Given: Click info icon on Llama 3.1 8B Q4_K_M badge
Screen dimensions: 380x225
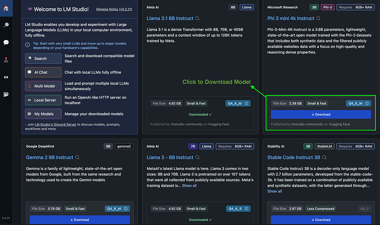Looking at the screenshot, I should coord(247,103).
